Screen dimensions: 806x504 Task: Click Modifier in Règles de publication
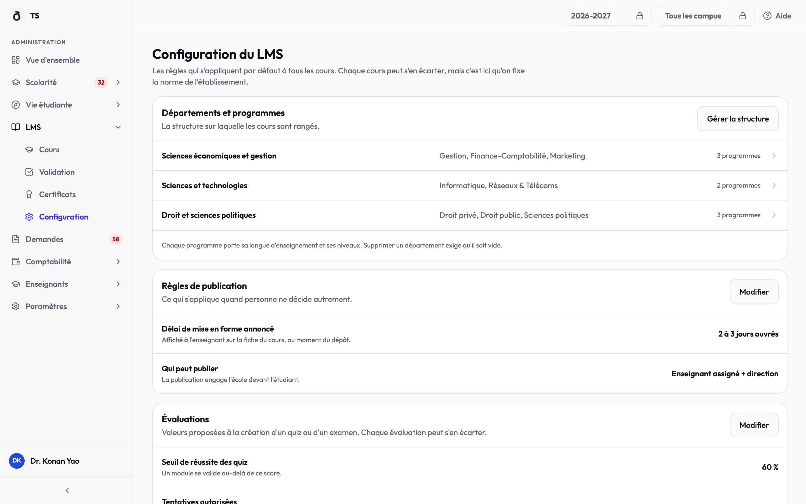(x=754, y=292)
